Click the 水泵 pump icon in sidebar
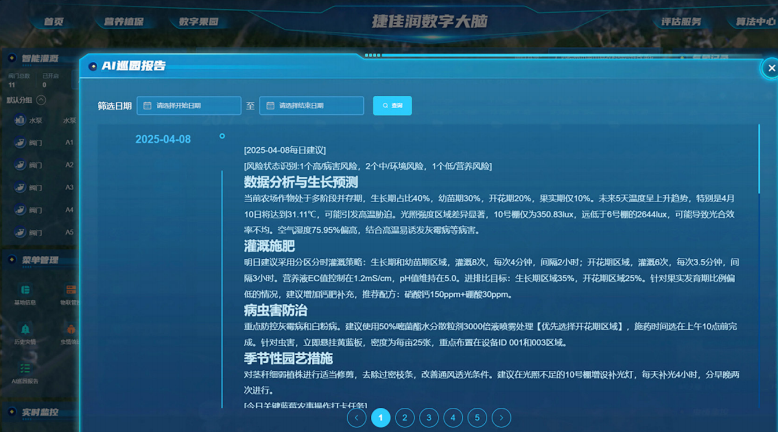The width and height of the screenshot is (778, 432). pyautogui.click(x=20, y=120)
